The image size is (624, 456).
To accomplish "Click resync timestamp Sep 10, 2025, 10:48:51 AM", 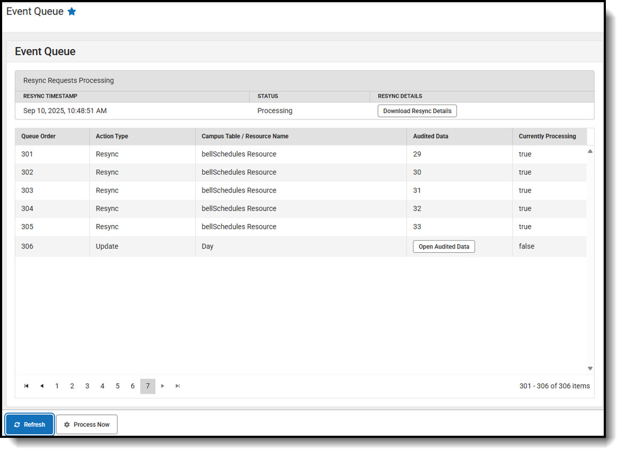I will (65, 110).
